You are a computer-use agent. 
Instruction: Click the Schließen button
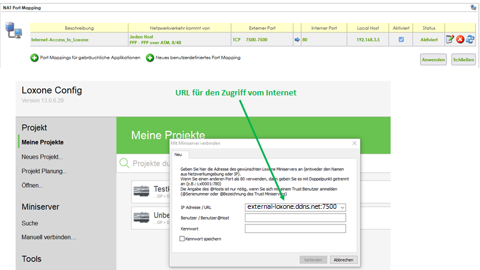(463, 59)
